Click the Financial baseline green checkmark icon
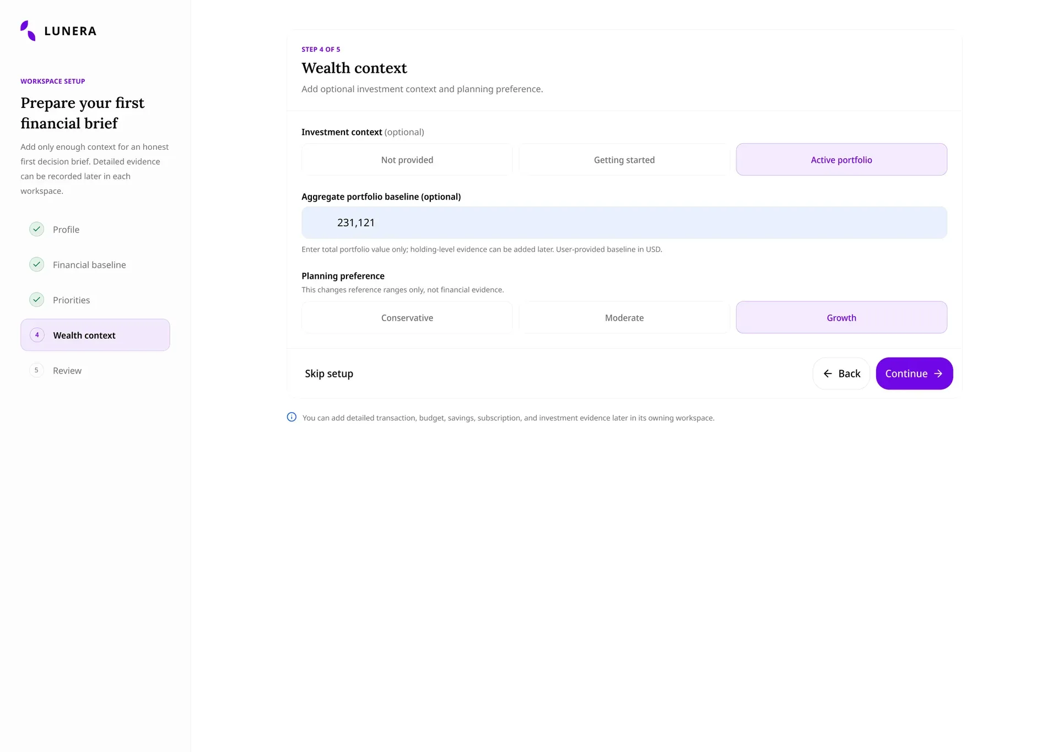 click(36, 264)
